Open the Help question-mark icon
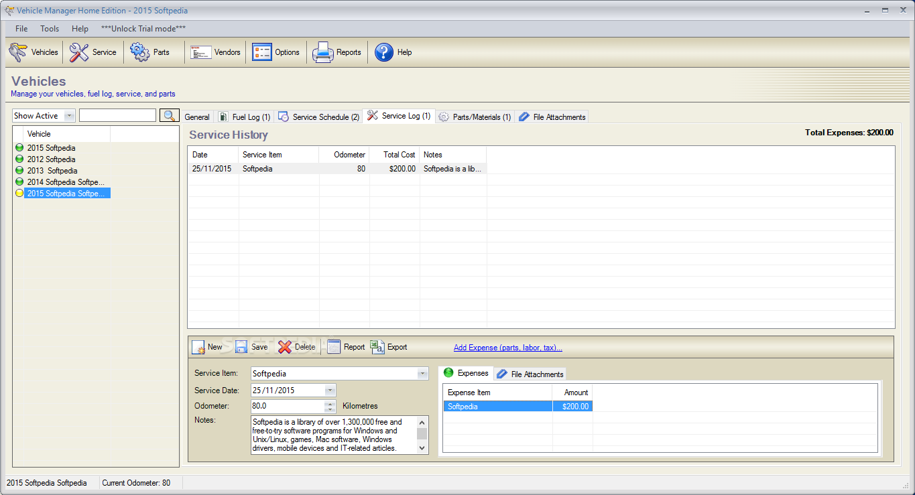Screen dimensions: 915x495 click(x=384, y=52)
